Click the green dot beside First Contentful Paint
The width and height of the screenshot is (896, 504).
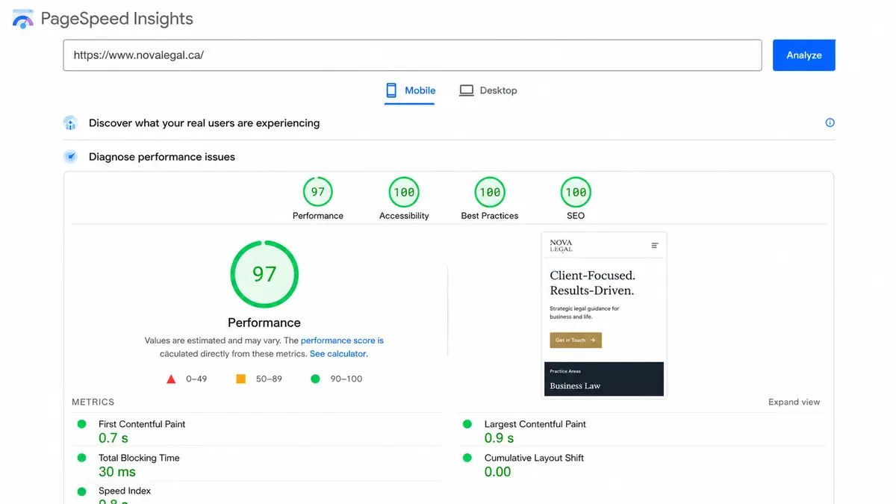[82, 424]
